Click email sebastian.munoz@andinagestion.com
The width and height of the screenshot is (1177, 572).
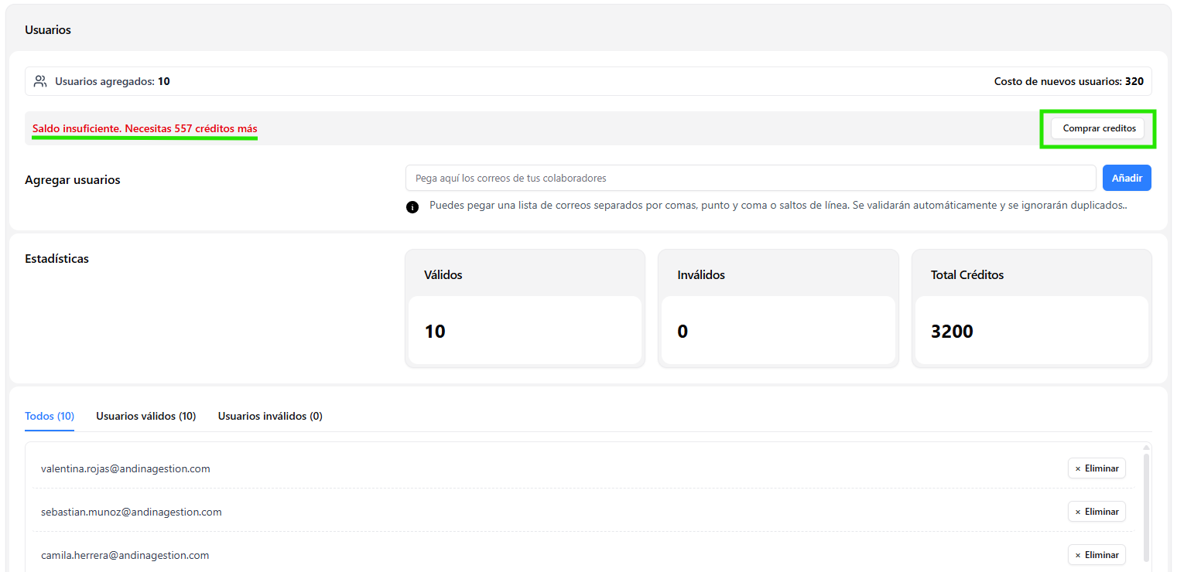132,512
